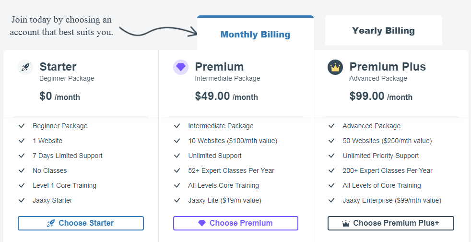Click the checkmark beside Beginner Package
Screen dimensions: 471x242
click(x=22, y=126)
